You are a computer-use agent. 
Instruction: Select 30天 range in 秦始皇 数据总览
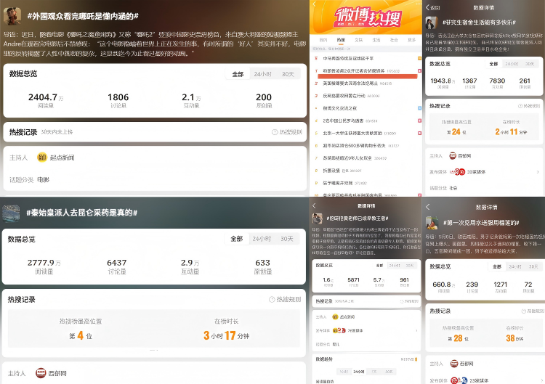pos(287,239)
